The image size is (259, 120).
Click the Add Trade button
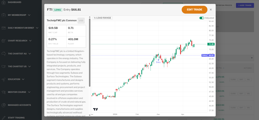tap(245, 5)
